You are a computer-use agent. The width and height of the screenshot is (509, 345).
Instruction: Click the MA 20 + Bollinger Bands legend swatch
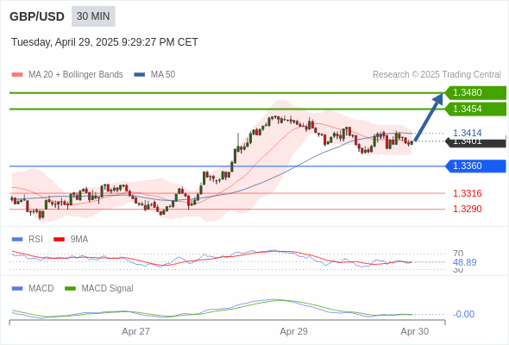pos(17,75)
